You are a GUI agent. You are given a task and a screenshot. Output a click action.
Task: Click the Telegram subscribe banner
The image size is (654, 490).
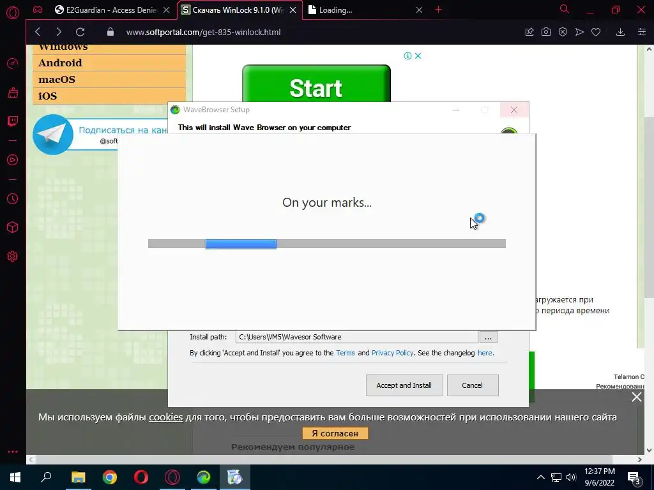point(100,134)
